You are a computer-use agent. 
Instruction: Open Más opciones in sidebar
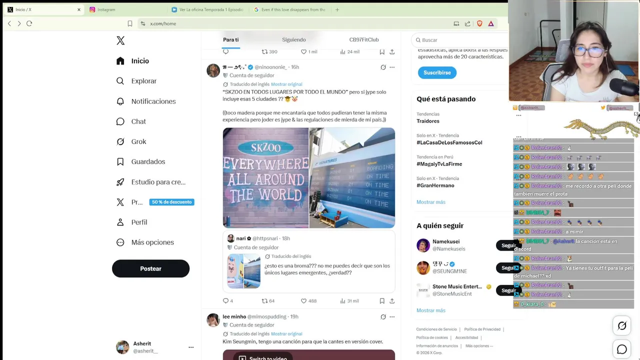pyautogui.click(x=145, y=242)
